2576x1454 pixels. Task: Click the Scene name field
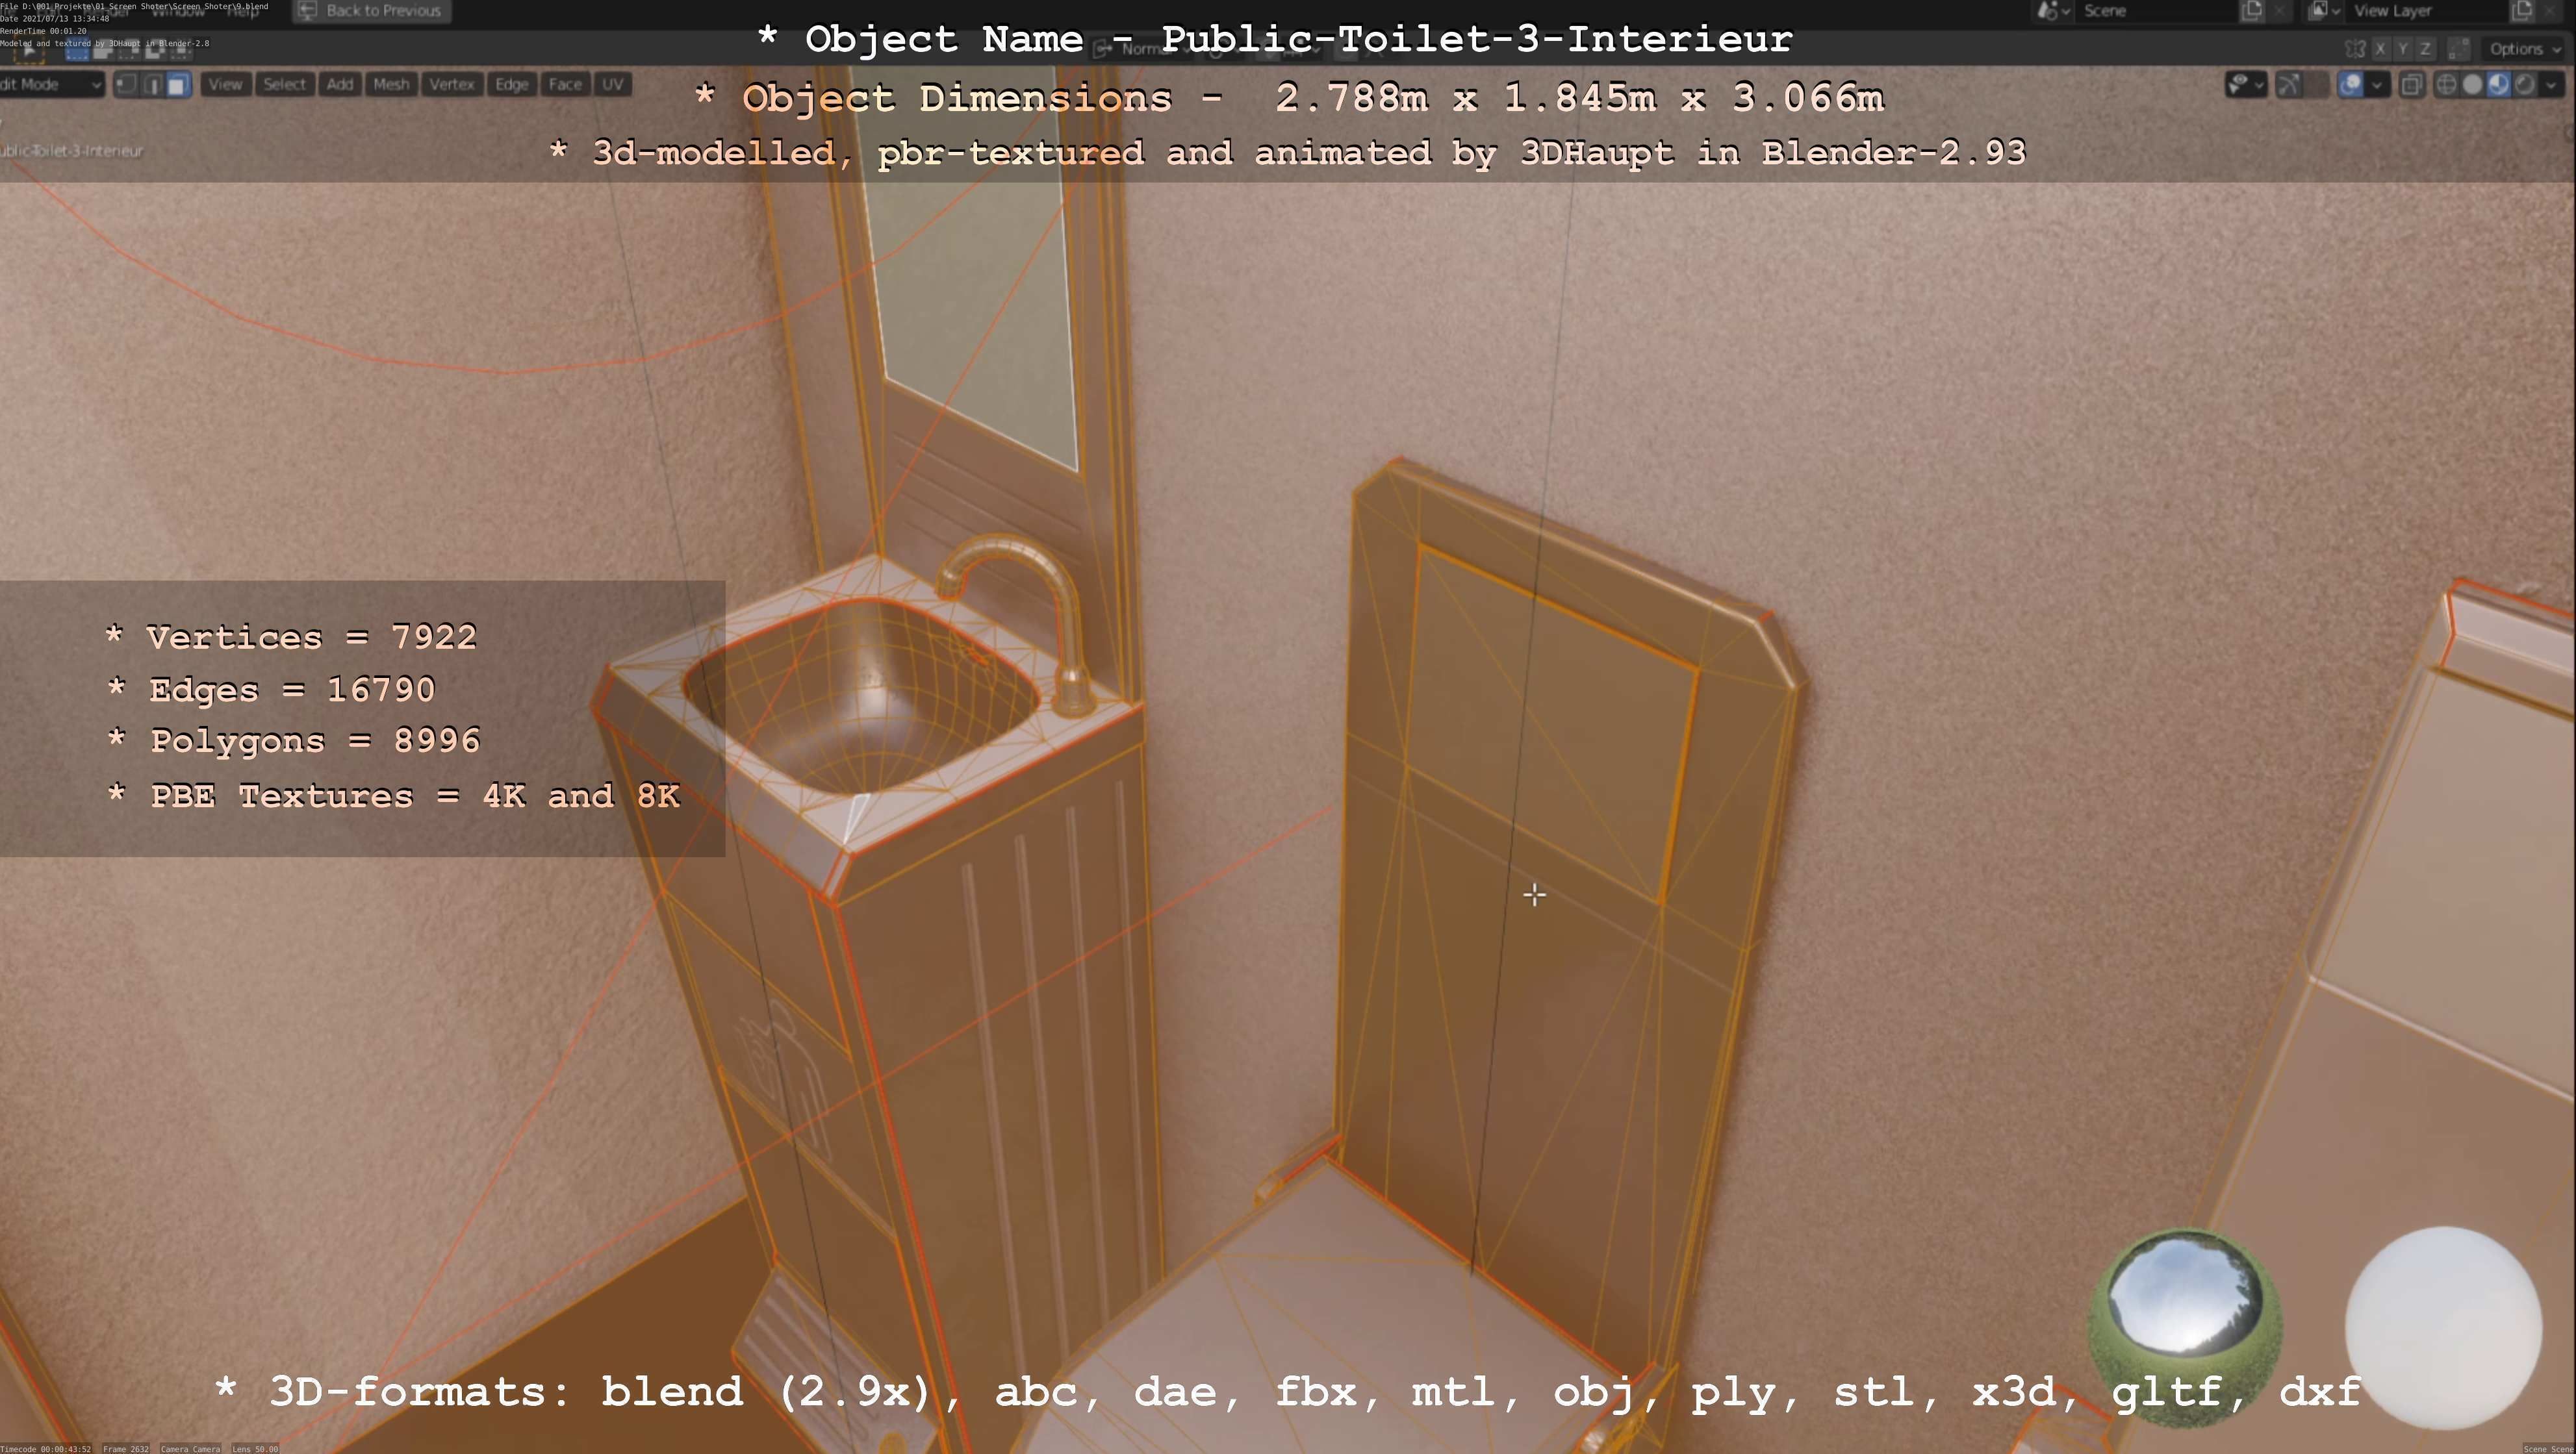2156,11
